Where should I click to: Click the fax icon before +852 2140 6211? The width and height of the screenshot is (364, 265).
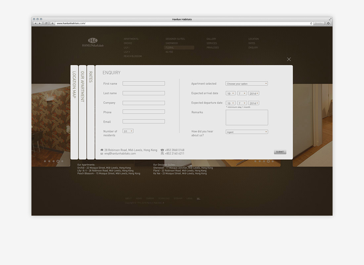coord(162,153)
